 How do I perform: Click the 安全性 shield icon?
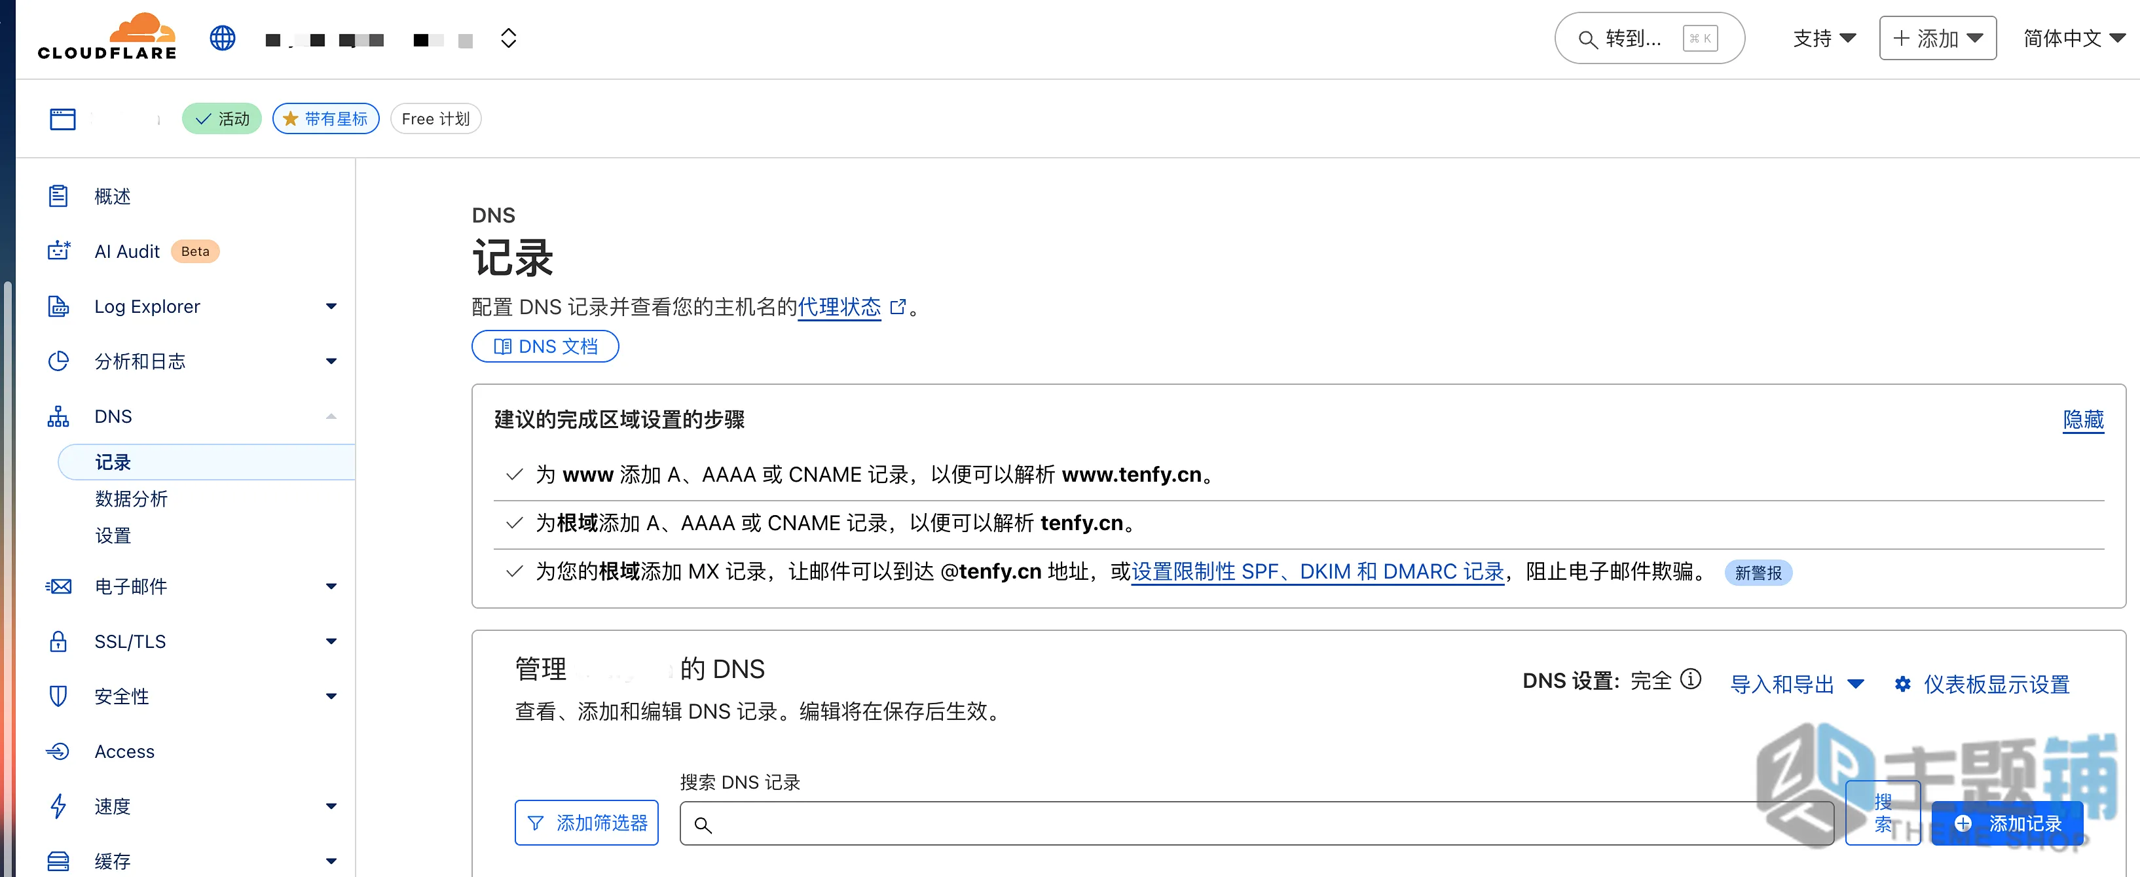pos(58,696)
